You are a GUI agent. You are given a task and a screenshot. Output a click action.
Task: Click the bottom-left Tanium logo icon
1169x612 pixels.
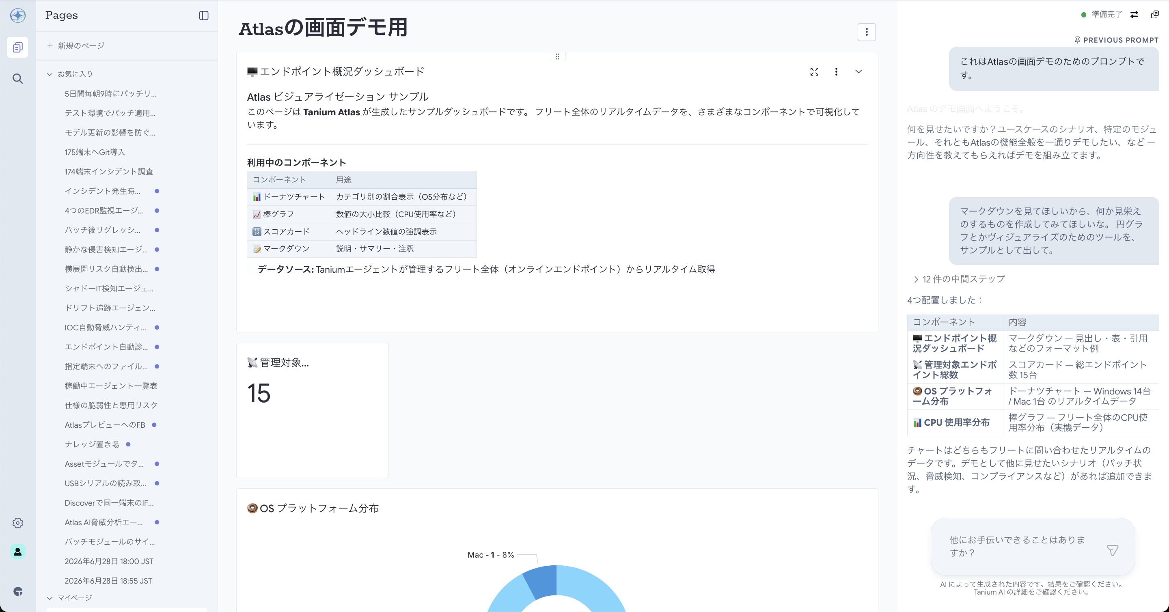point(18,591)
